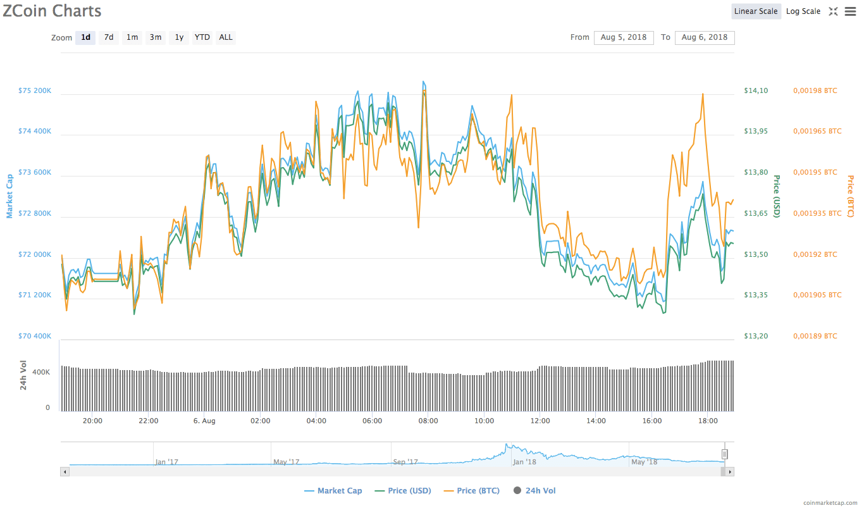The height and width of the screenshot is (508, 864).
Task: Set zoom to 3m
Action: pos(156,37)
